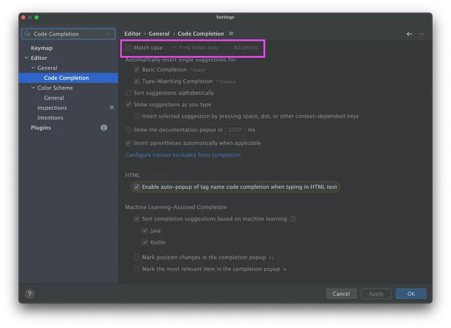
Task: Collapse the Editor tree node
Action: 26,58
